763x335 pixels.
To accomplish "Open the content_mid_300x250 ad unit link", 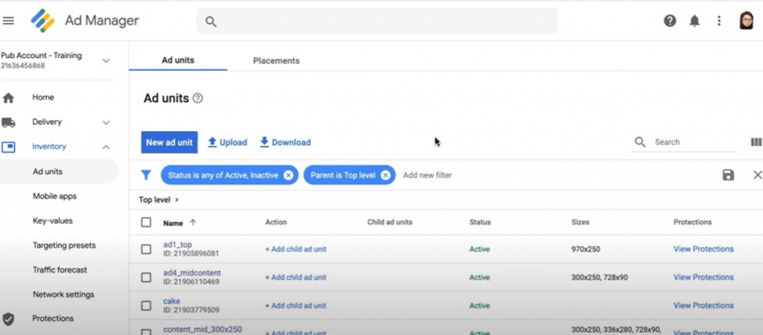I will [x=203, y=329].
